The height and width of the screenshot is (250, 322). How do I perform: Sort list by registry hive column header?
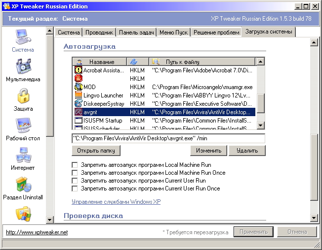point(138,62)
